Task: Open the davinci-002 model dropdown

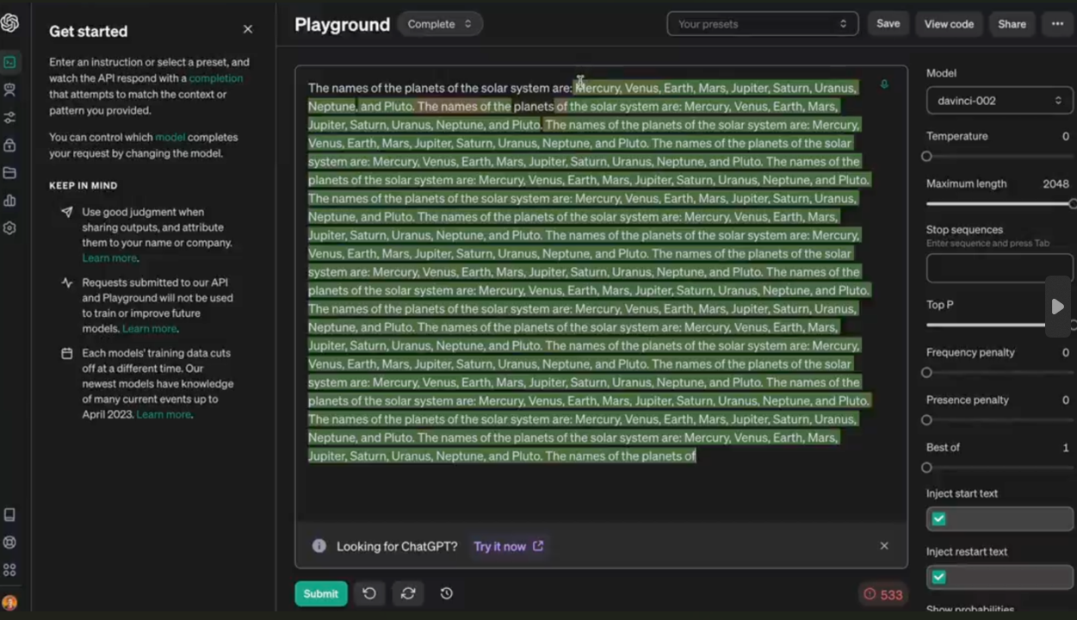Action: [x=1000, y=101]
